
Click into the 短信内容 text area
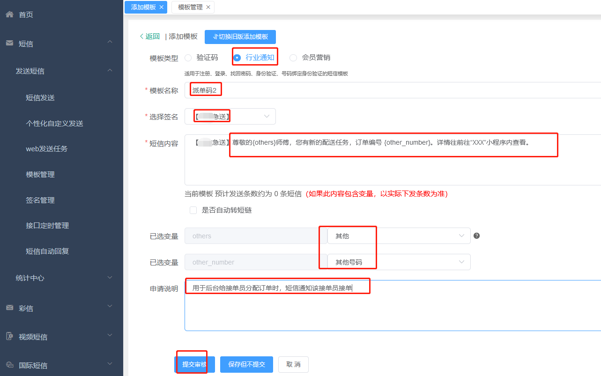click(393, 160)
